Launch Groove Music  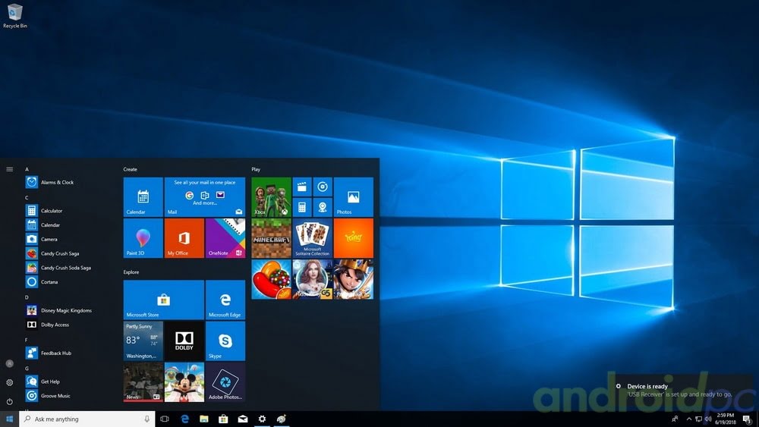57,396
